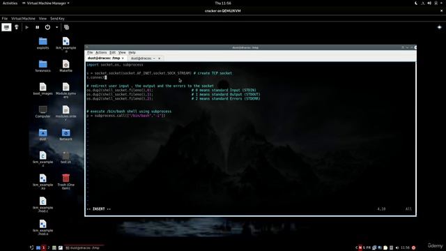Open the manage VM snapshots icon

(x=67, y=27)
